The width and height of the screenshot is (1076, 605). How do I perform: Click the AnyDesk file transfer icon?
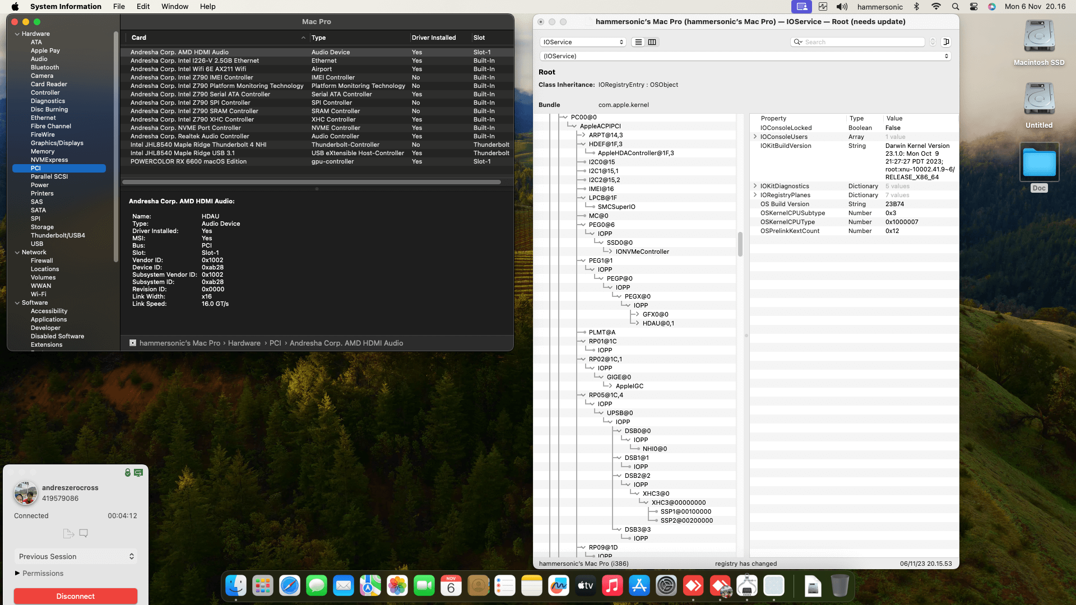click(x=68, y=533)
